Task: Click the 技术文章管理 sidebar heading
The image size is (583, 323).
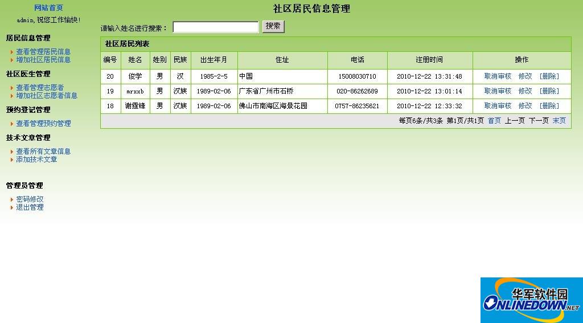Action: 28,138
